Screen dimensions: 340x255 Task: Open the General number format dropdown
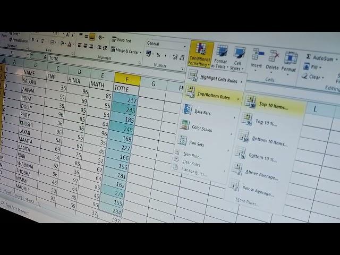(x=185, y=47)
